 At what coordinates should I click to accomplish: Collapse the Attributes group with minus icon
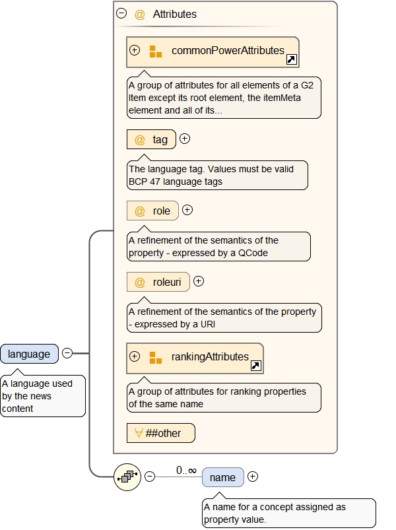(x=121, y=13)
